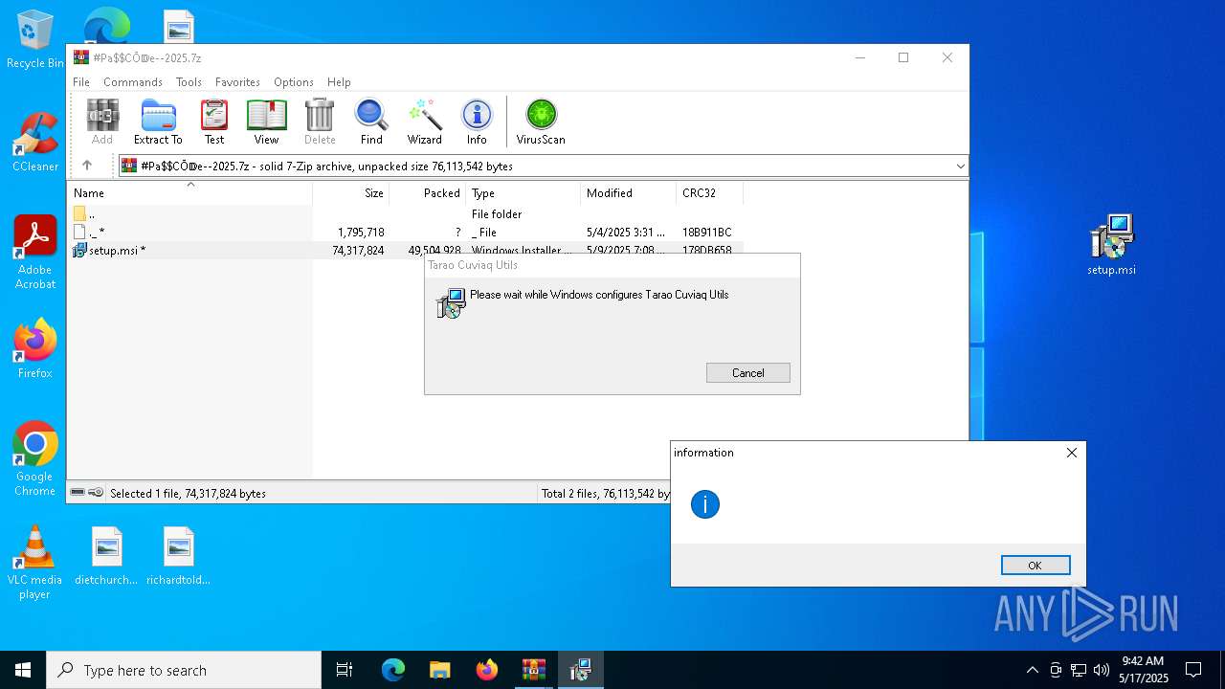Image resolution: width=1225 pixels, height=689 pixels.
Task: Open the File menu
Action: (x=81, y=82)
